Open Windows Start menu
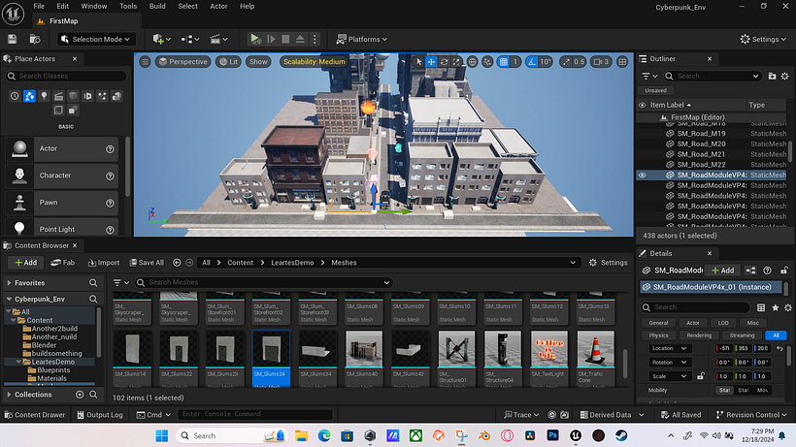Screen dimensions: 796x447 tap(161, 436)
